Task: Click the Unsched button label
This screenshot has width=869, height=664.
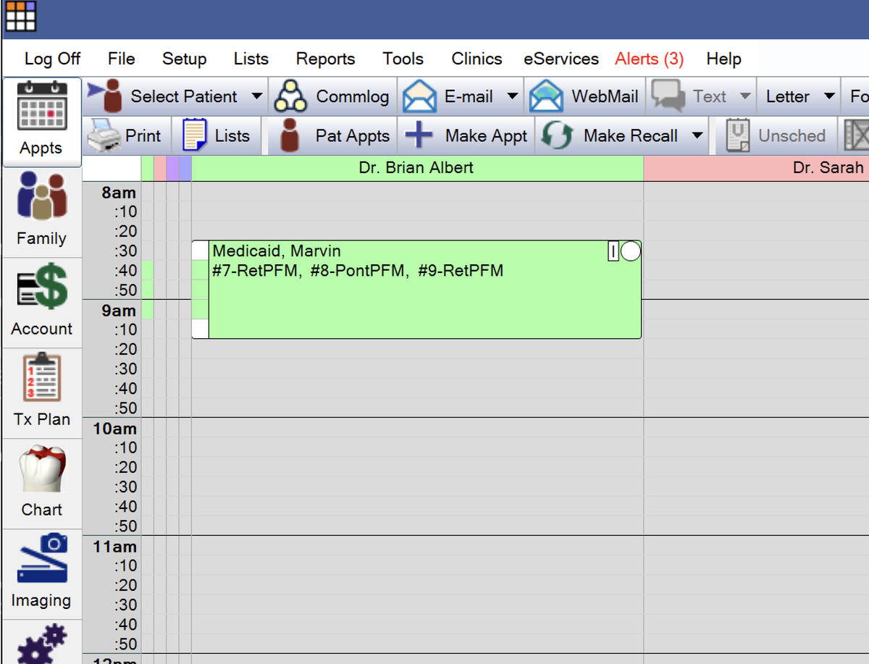Action: click(792, 135)
